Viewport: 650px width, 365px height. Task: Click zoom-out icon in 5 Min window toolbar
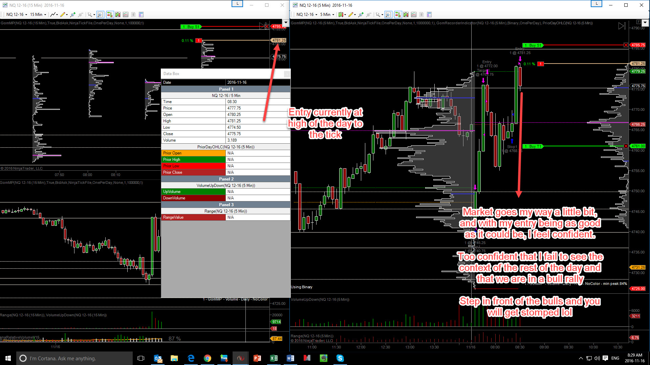[369, 15]
